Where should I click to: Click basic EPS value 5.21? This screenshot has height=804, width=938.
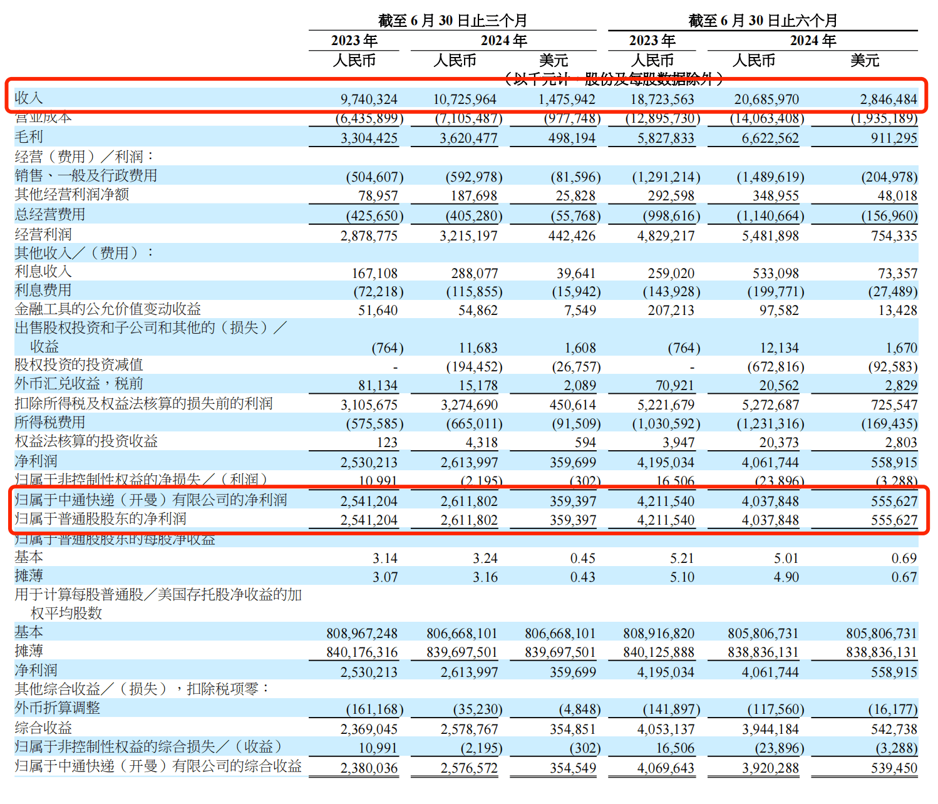point(682,559)
